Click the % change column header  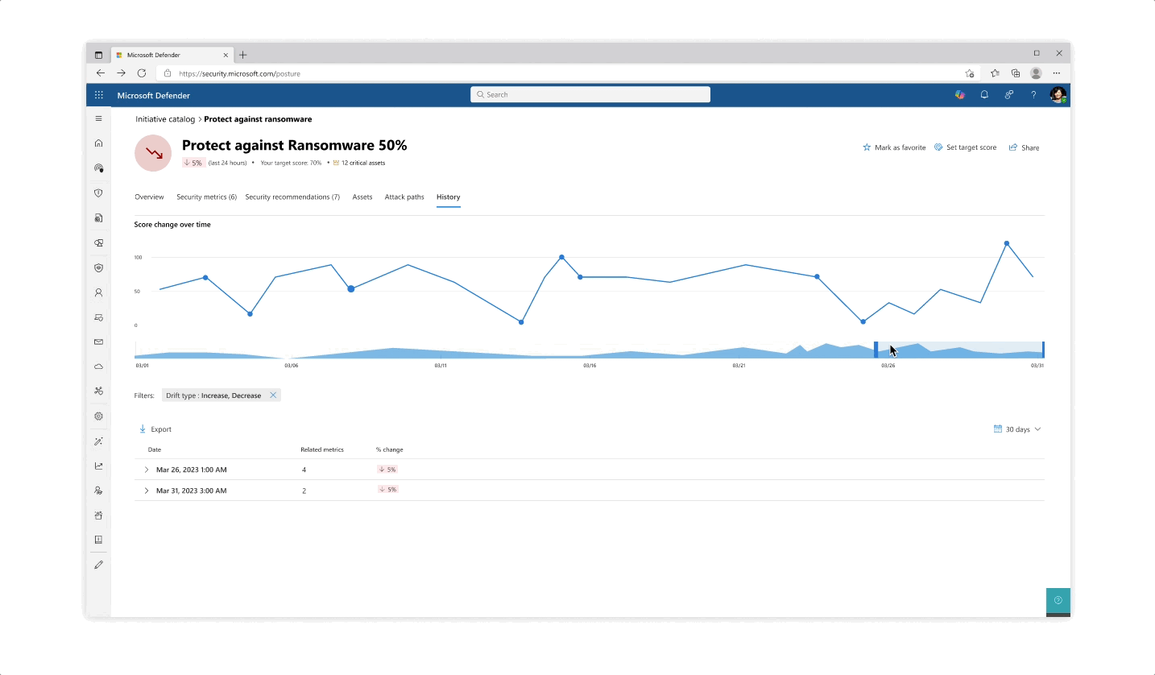pos(389,449)
